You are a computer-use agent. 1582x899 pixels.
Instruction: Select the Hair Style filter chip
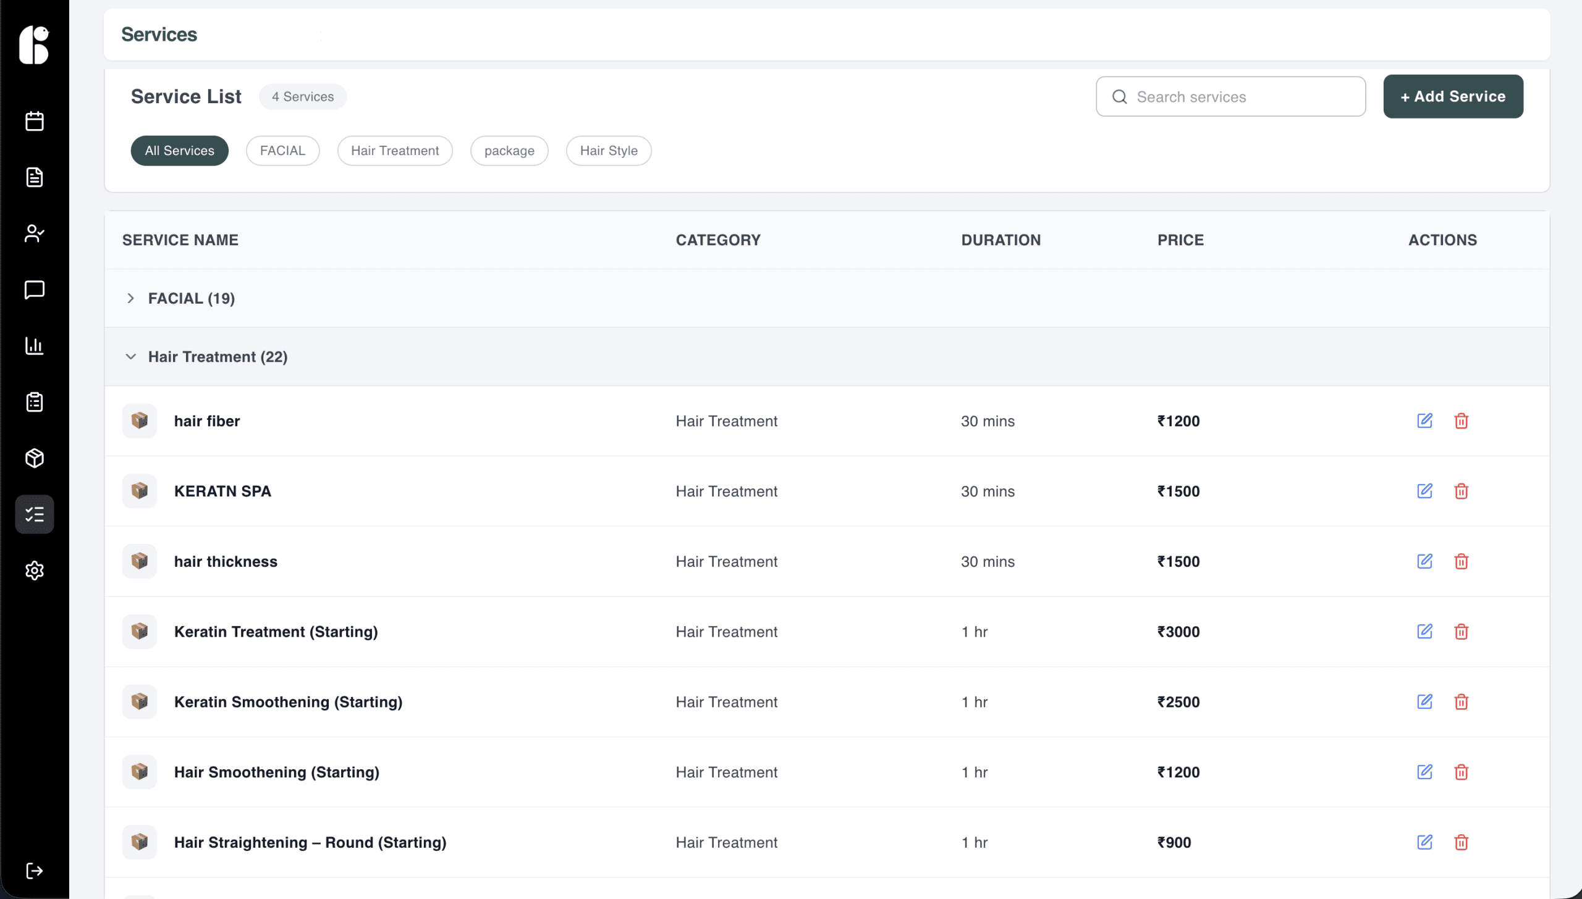coord(608,151)
